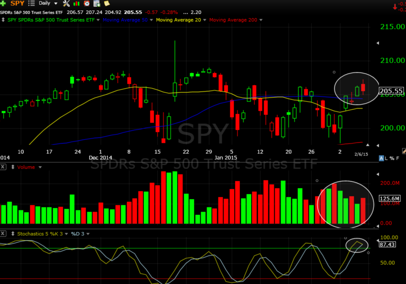The image size is (406, 284).
Task: Click the 2.20 value in quote line
Action: (x=196, y=12)
